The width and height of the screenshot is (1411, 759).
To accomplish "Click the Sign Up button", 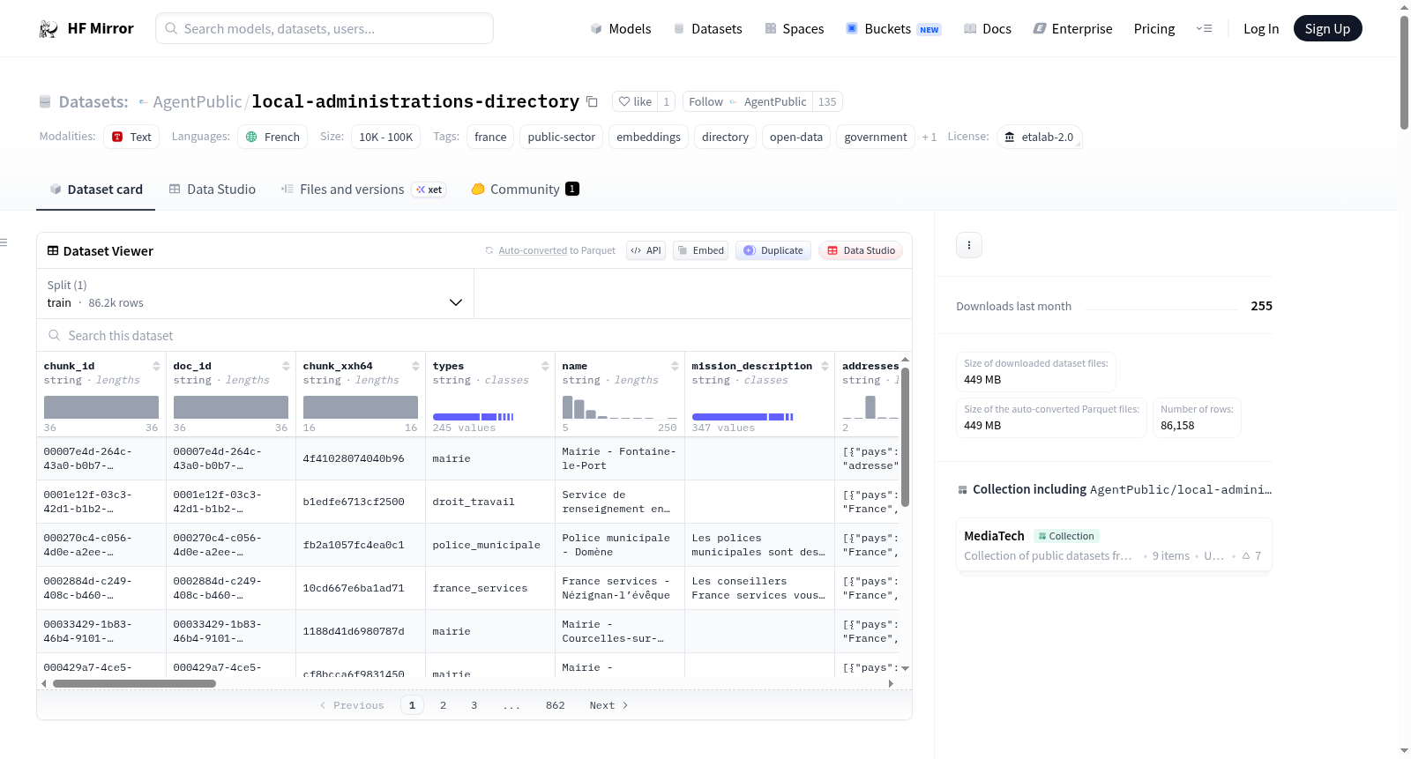I will click(1328, 29).
